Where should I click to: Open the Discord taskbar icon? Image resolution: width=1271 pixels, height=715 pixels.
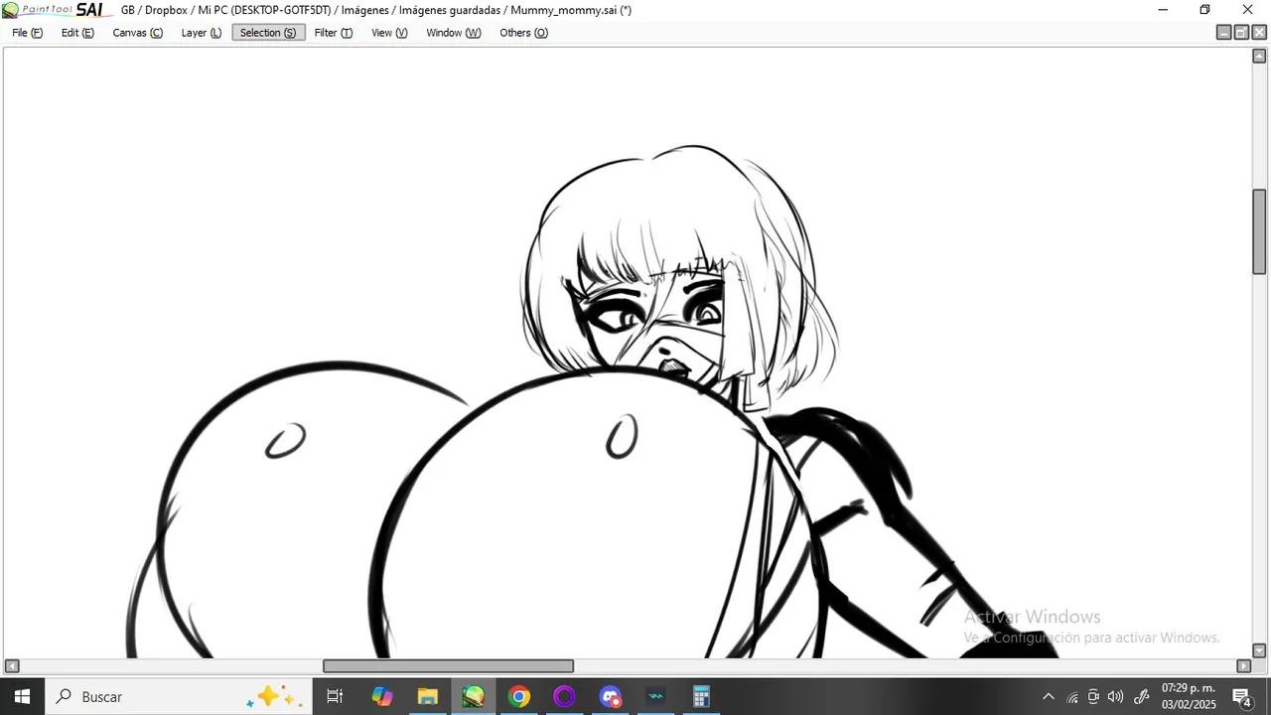[610, 696]
